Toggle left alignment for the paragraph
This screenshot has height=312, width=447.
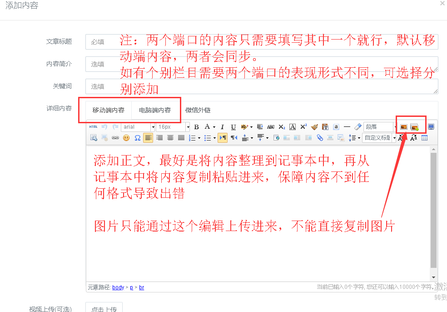pyautogui.click(x=147, y=138)
